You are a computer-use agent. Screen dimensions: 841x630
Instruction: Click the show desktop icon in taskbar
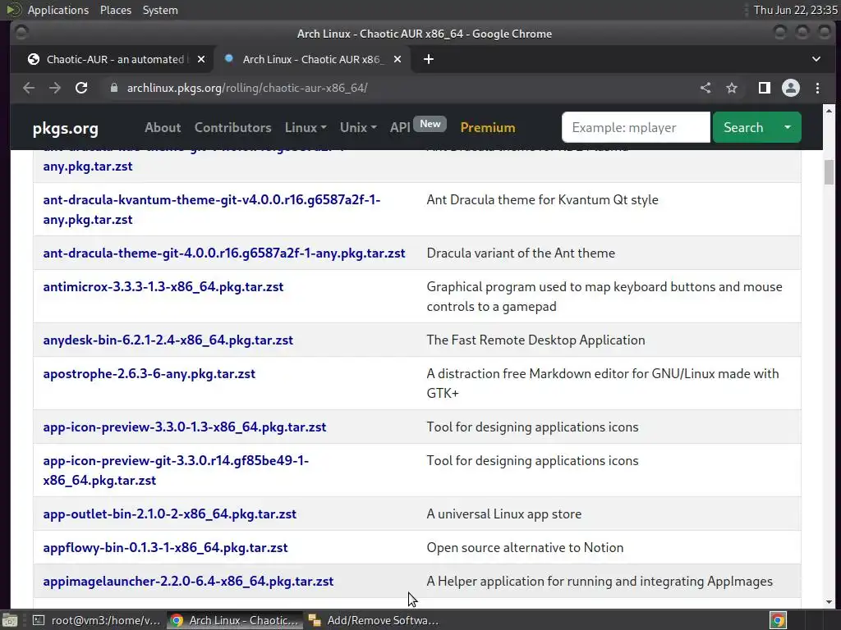pos(10,620)
